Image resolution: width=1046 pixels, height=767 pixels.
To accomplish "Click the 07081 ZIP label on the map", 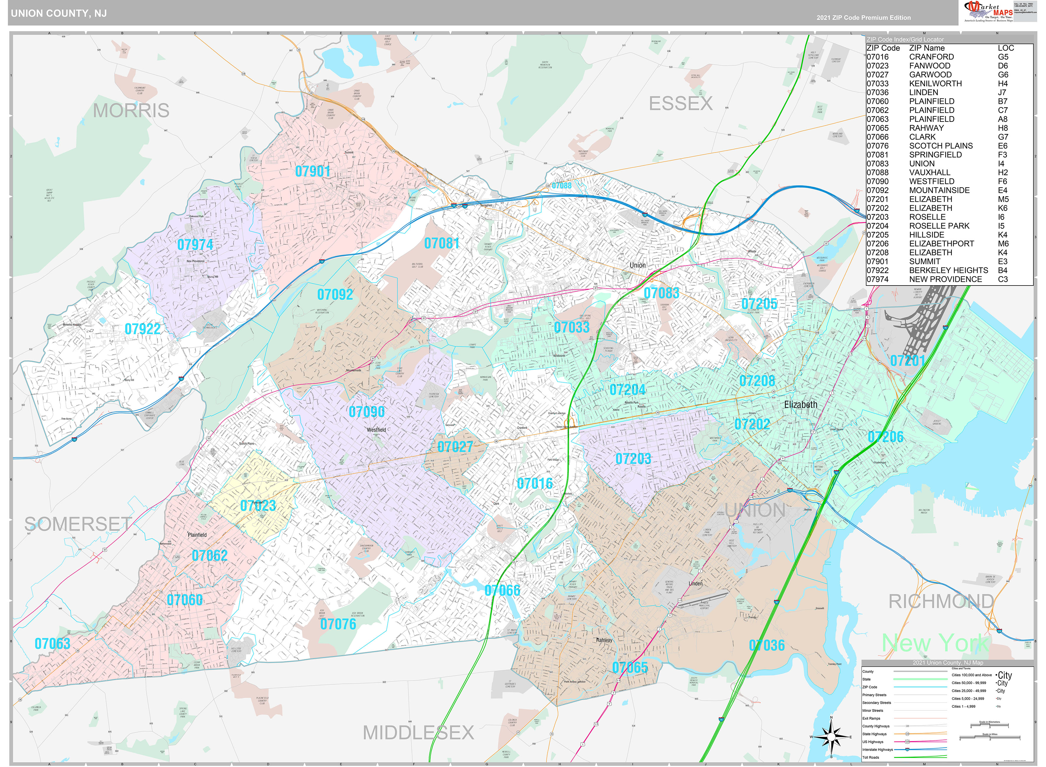I will point(441,243).
